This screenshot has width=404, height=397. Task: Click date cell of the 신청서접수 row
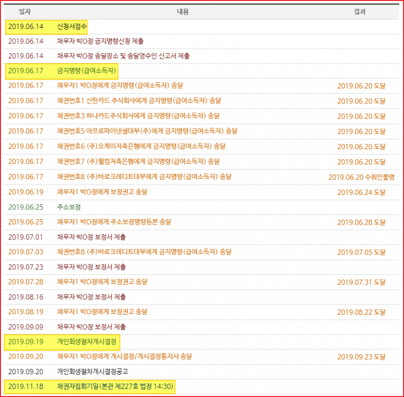[26, 27]
